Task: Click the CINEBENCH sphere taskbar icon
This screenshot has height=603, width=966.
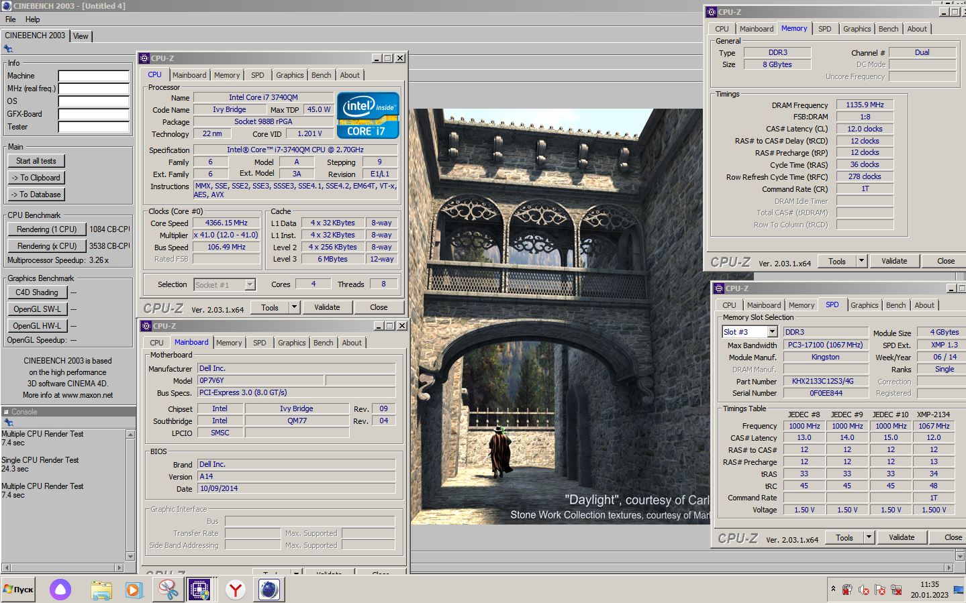Action: (x=269, y=590)
